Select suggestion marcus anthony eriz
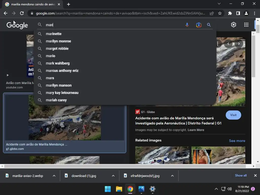260x195 pixels. point(125,71)
